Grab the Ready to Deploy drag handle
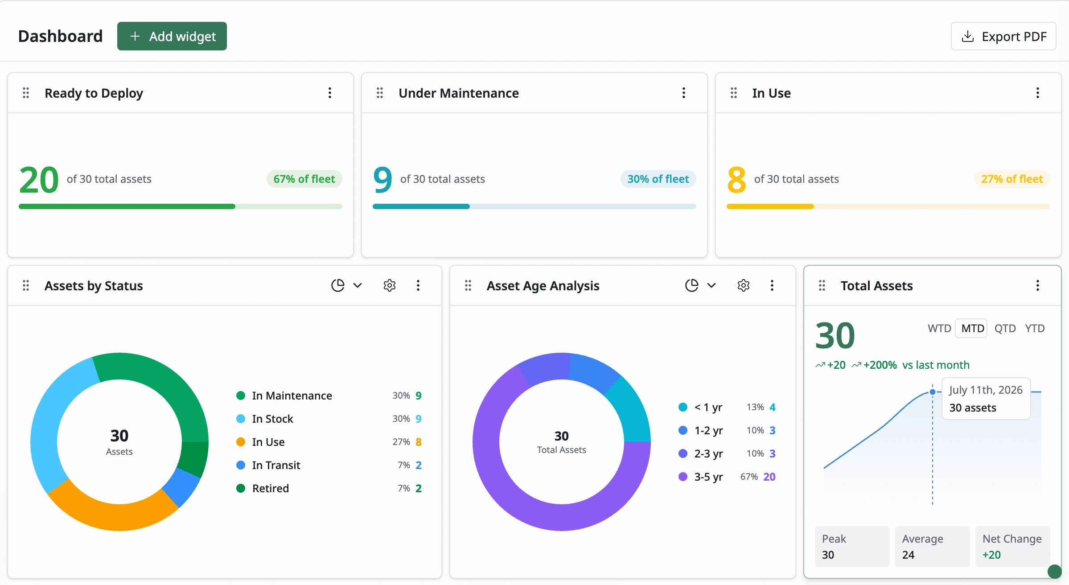 (26, 93)
